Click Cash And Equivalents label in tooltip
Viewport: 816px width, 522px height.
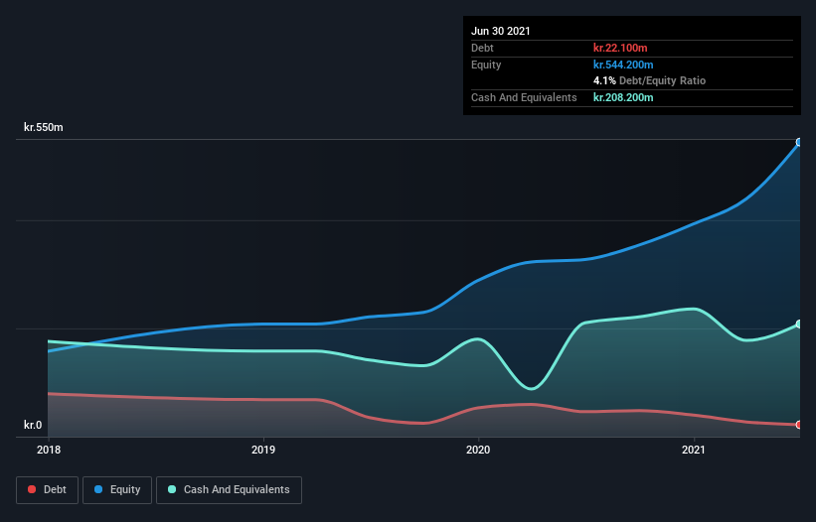click(524, 97)
